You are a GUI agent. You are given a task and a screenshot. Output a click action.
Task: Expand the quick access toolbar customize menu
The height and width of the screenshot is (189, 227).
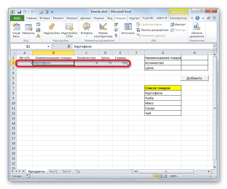[x=52, y=12]
